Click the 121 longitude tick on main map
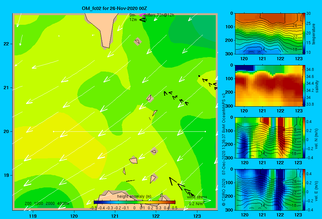 [x=115, y=216]
